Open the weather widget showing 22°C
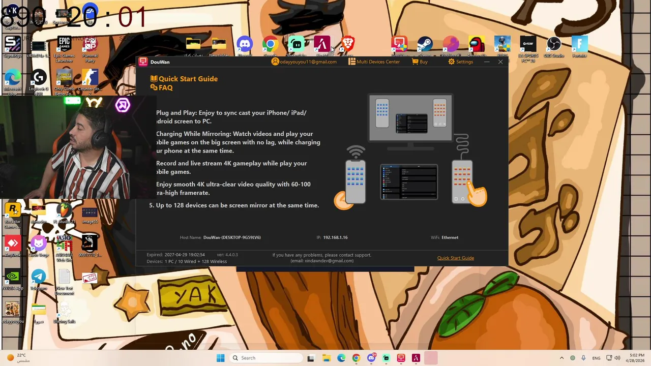Screen dimensions: 651x366 [18, 358]
